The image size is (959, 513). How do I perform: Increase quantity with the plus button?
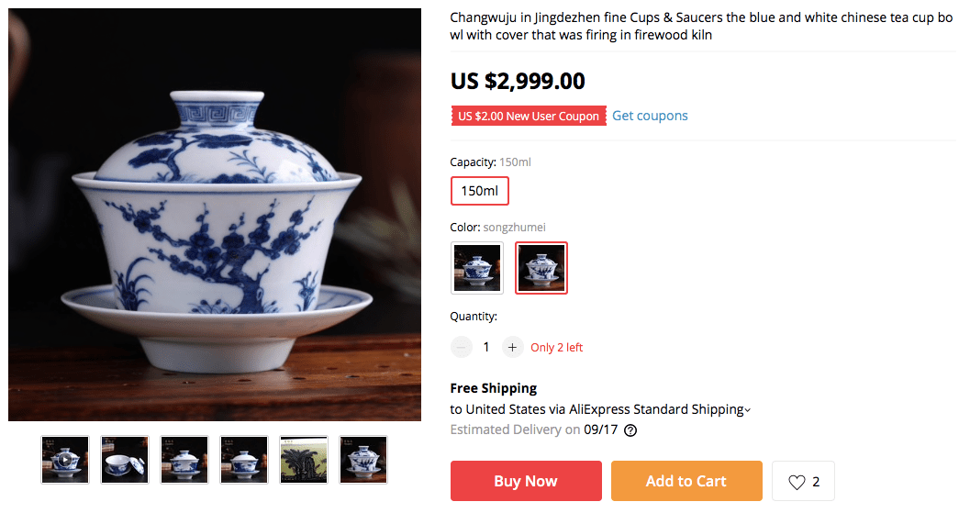pos(512,347)
